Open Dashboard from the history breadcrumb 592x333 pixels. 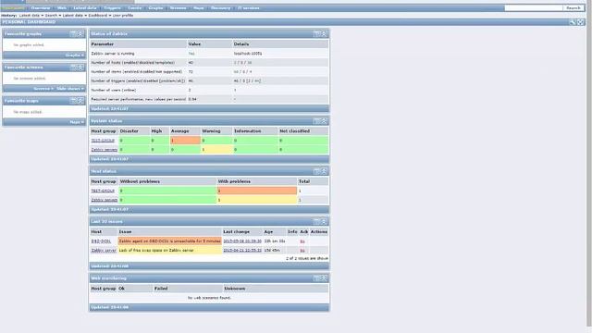pos(98,16)
